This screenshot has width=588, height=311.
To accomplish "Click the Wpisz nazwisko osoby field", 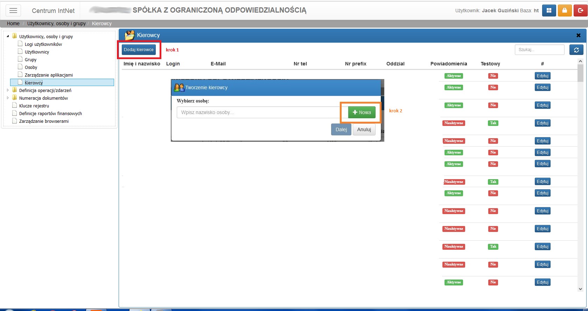I will pos(259,112).
